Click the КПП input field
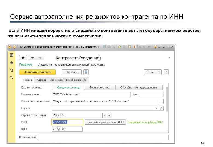This screenshot has height=147, width=213. 67,129
